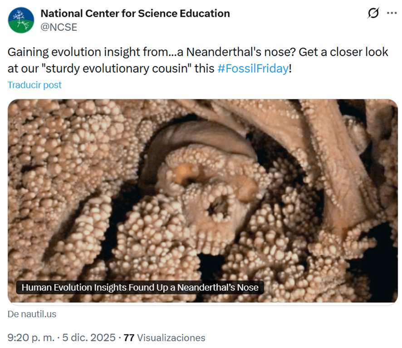This screenshot has height=348, width=402.
Task: Follow the #FossilFriday hashtag
Action: [253, 69]
